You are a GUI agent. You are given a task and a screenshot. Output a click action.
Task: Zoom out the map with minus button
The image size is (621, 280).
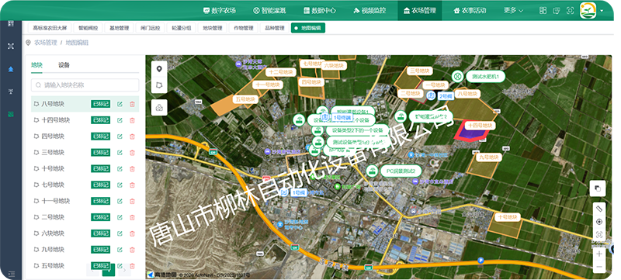tap(599, 268)
